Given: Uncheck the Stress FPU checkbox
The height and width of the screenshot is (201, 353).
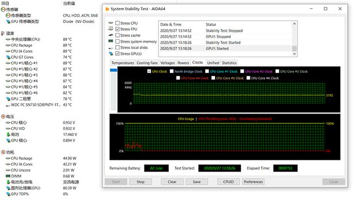Looking at the screenshot, I should 117,29.
